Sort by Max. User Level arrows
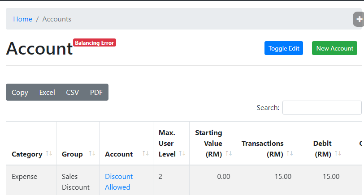 (182, 153)
